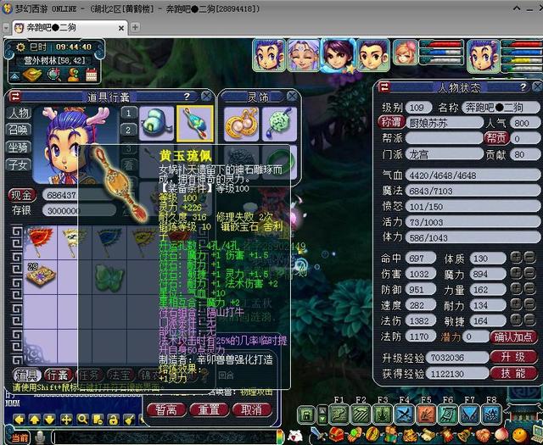543x445 pixels.
Task: Open the 当前 chat channel selector
Action: point(19,437)
